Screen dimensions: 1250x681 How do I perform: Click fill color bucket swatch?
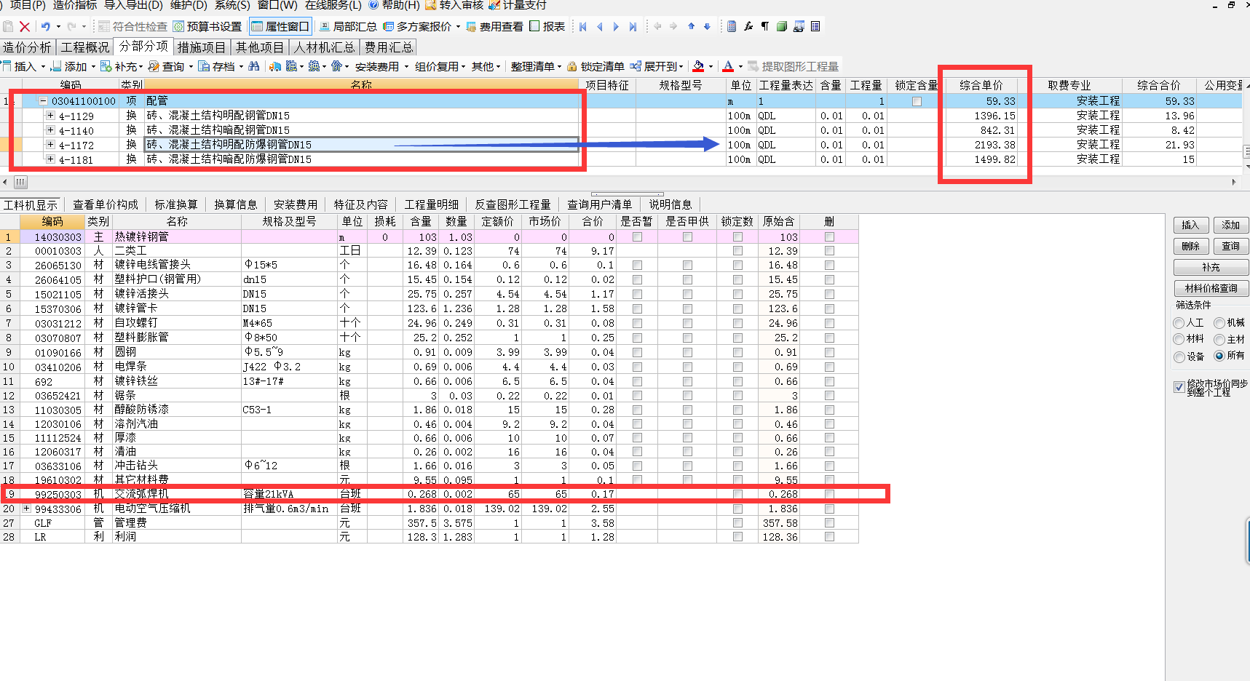(x=698, y=66)
